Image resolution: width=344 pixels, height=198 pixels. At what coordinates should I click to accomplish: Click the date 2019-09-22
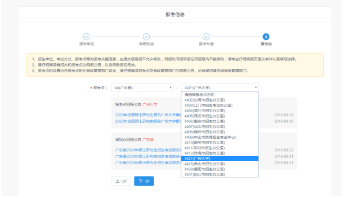[x=284, y=150]
